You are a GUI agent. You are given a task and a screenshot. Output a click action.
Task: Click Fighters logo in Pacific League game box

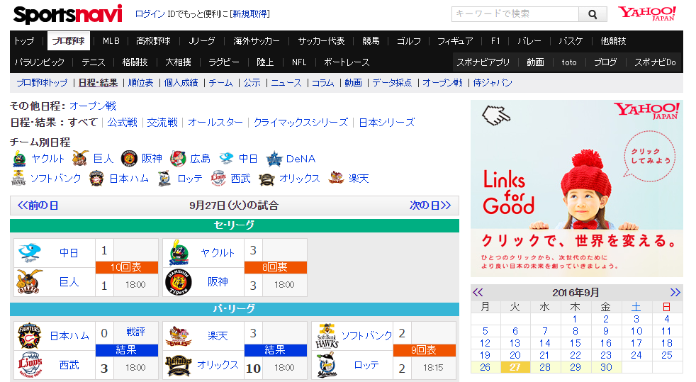point(29,336)
